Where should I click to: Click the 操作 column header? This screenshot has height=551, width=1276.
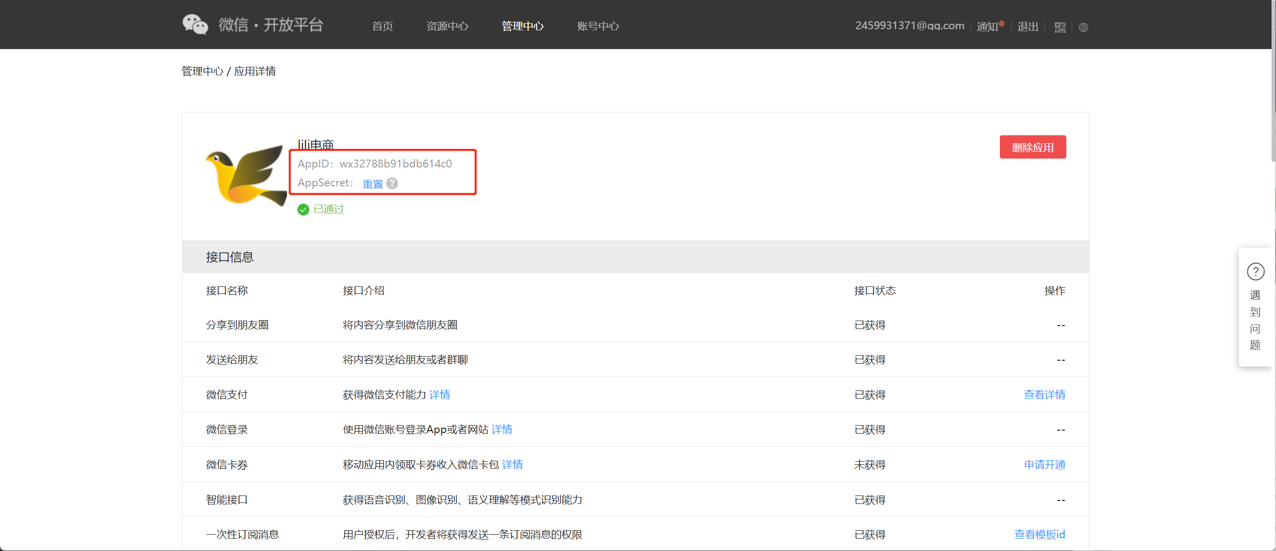click(x=1055, y=290)
